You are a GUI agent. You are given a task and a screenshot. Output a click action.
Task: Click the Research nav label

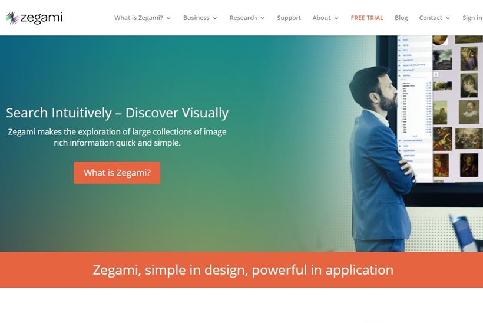243,18
